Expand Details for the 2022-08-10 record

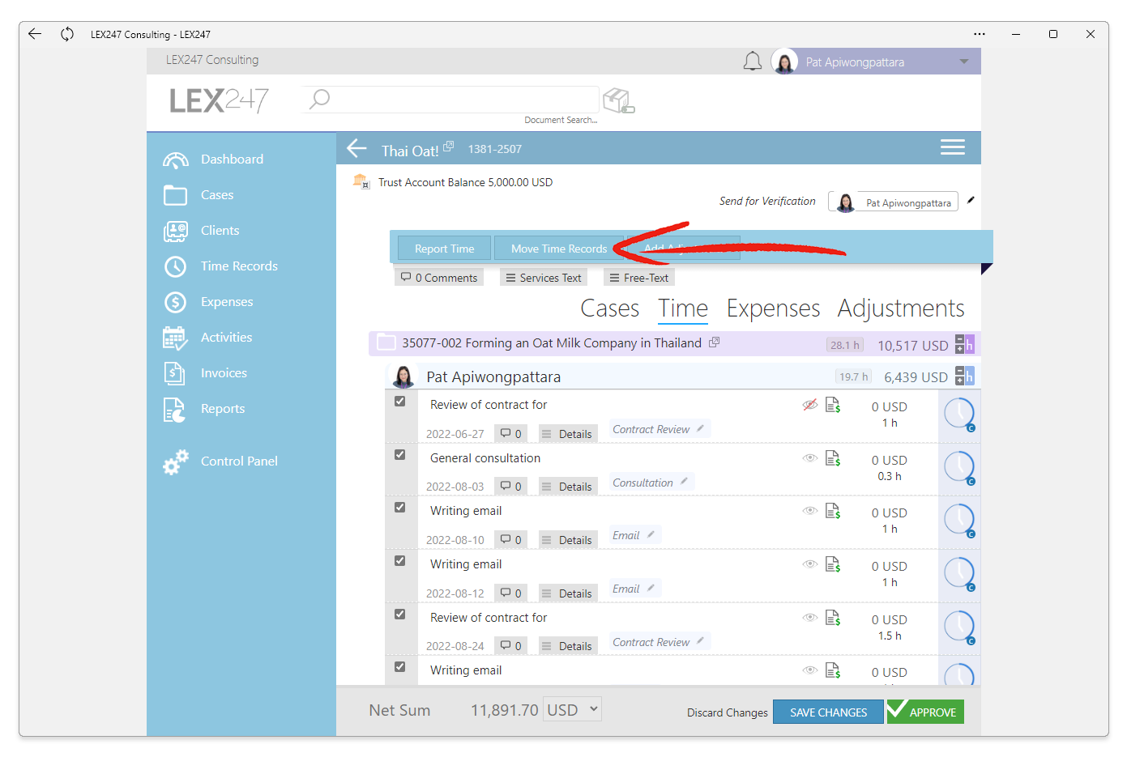pyautogui.click(x=567, y=540)
